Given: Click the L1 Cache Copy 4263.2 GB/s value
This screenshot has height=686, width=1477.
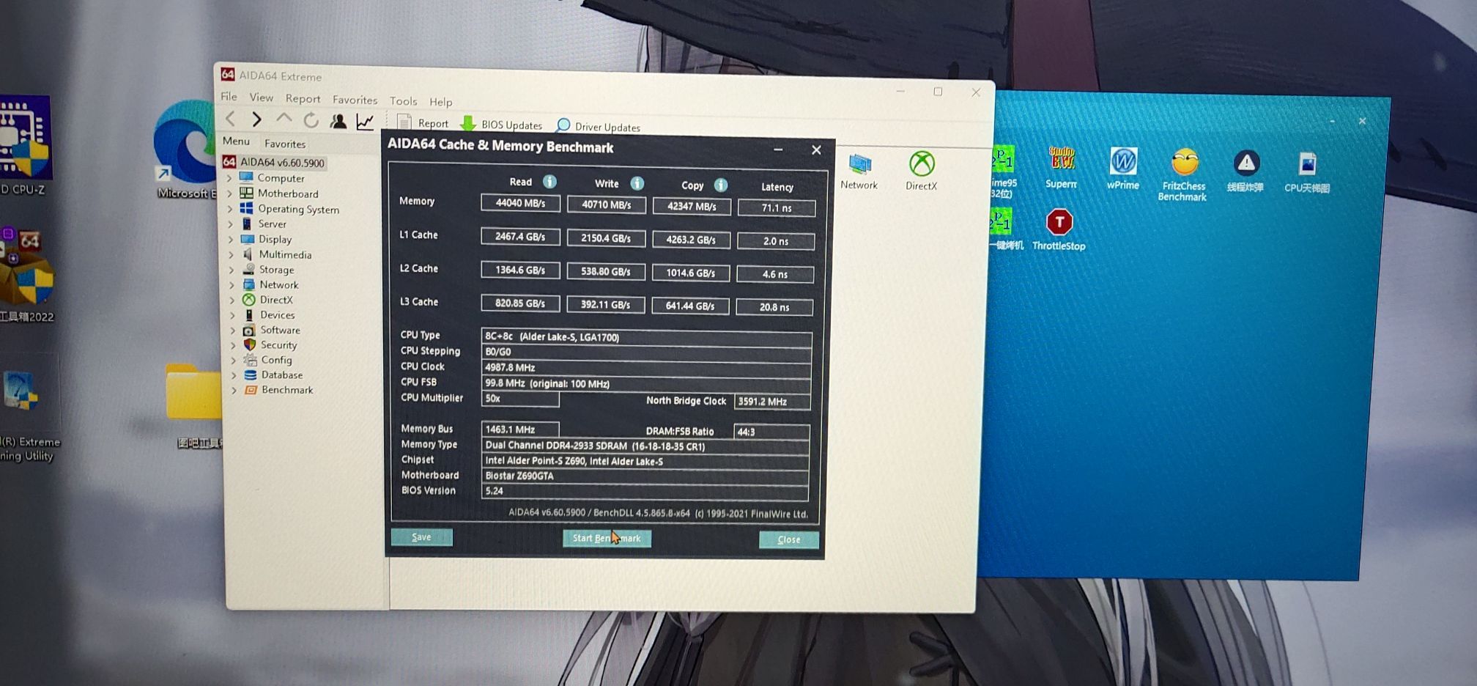Looking at the screenshot, I should [x=691, y=240].
